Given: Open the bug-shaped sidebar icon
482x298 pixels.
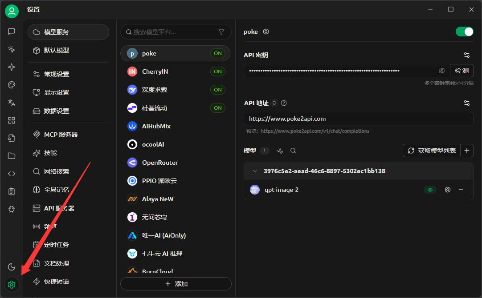Looking at the screenshot, I should [12, 209].
